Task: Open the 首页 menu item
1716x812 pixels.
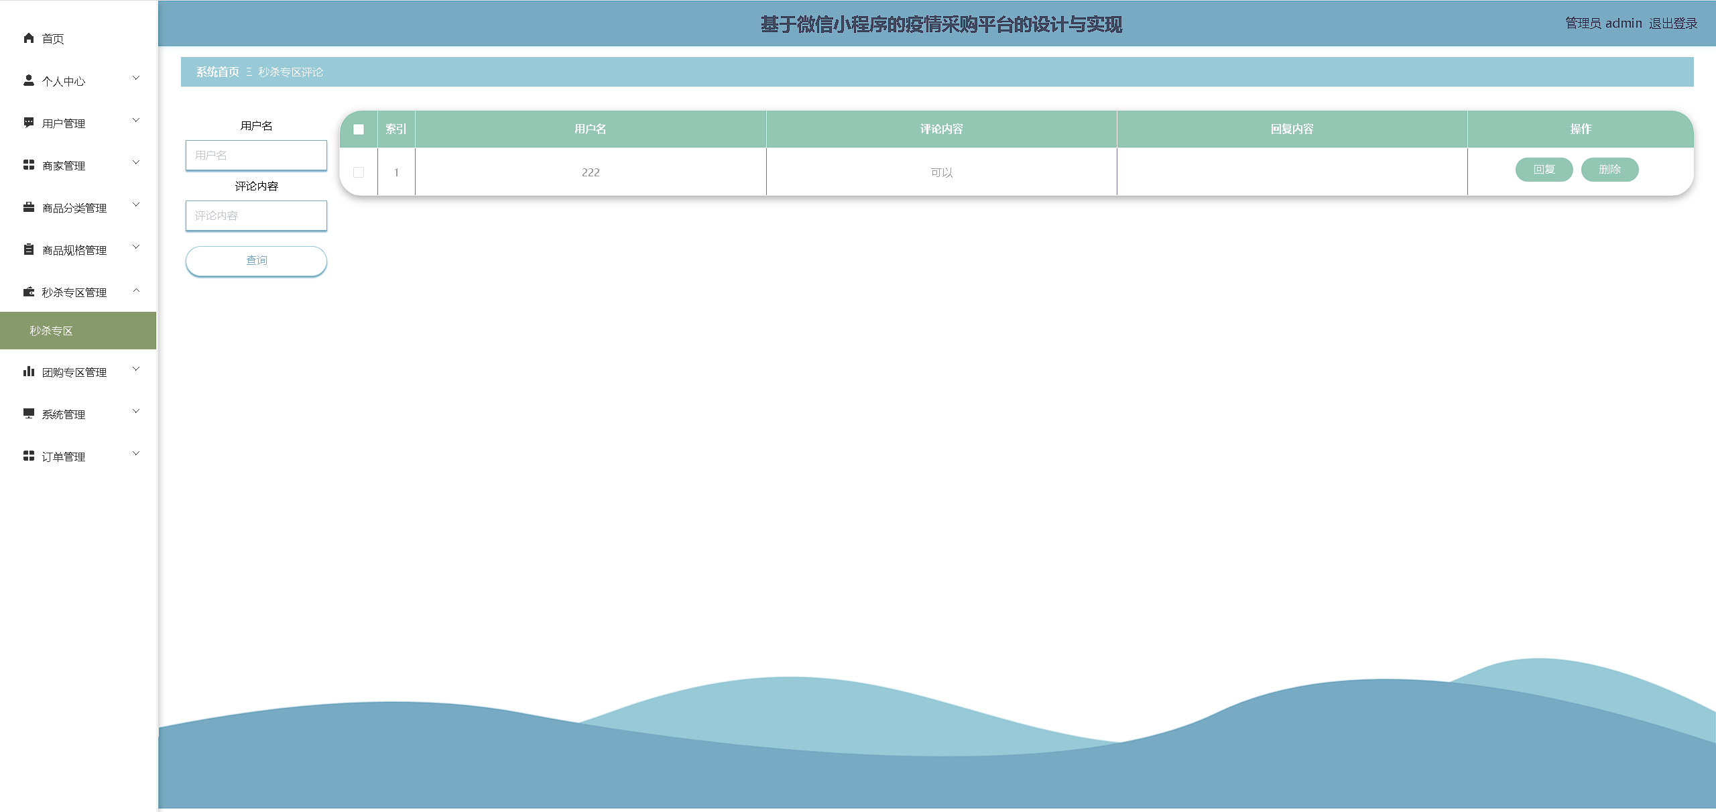Action: coord(53,39)
